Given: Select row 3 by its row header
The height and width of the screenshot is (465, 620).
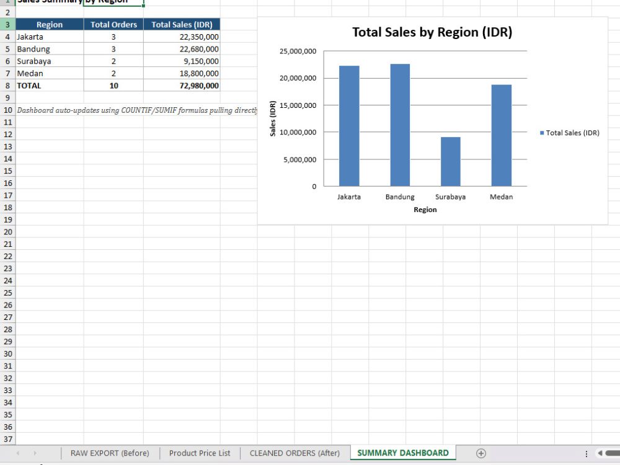Looking at the screenshot, I should (7, 25).
